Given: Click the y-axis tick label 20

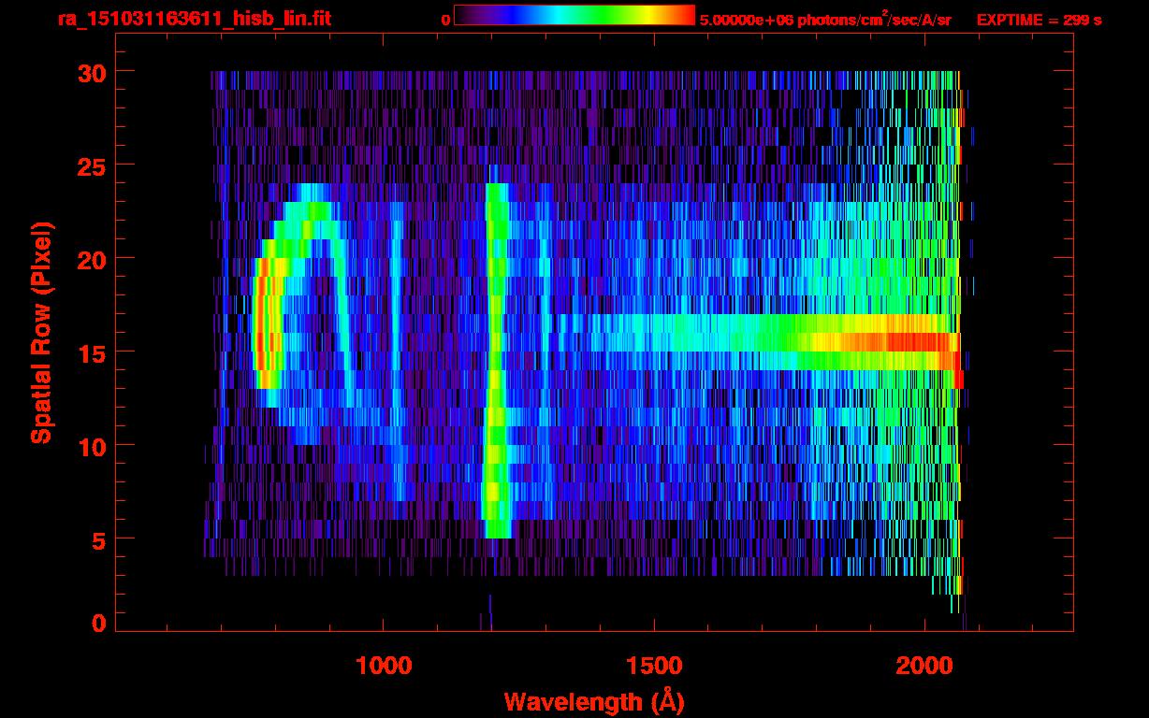Looking at the screenshot, I should click(91, 259).
